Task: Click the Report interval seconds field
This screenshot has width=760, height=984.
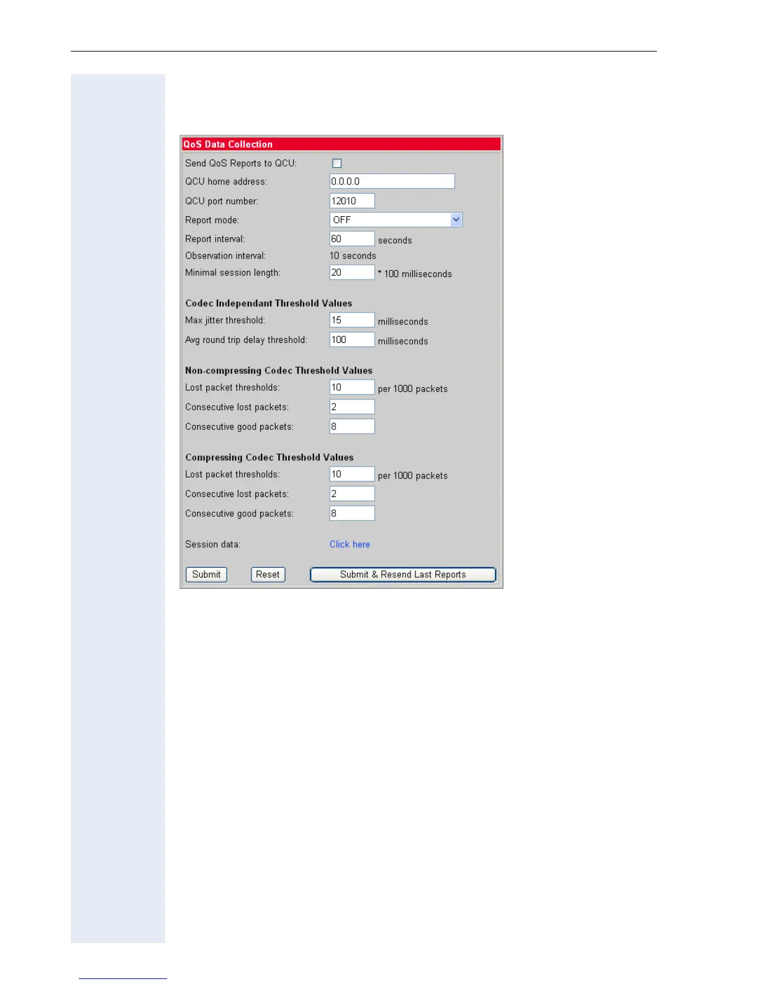Action: tap(352, 239)
